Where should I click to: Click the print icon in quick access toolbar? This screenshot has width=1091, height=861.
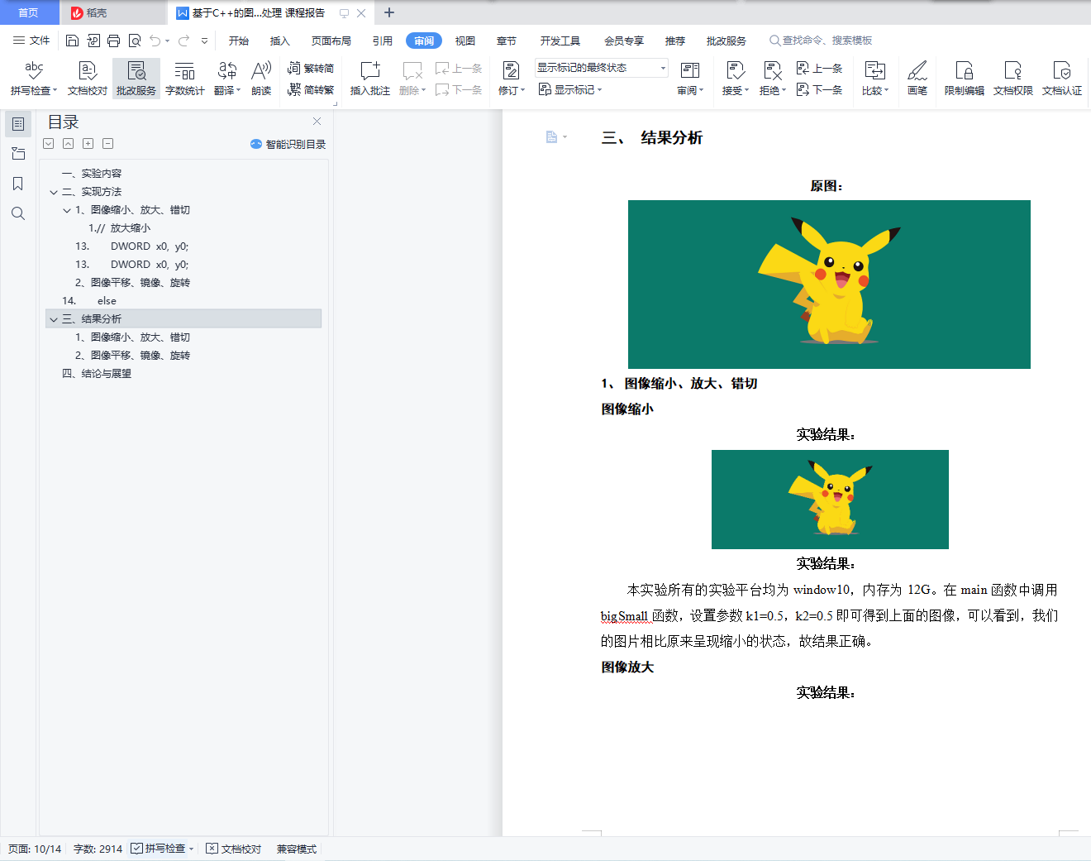tap(113, 41)
